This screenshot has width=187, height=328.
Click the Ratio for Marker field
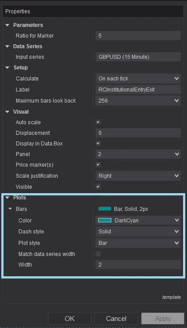[138, 35]
